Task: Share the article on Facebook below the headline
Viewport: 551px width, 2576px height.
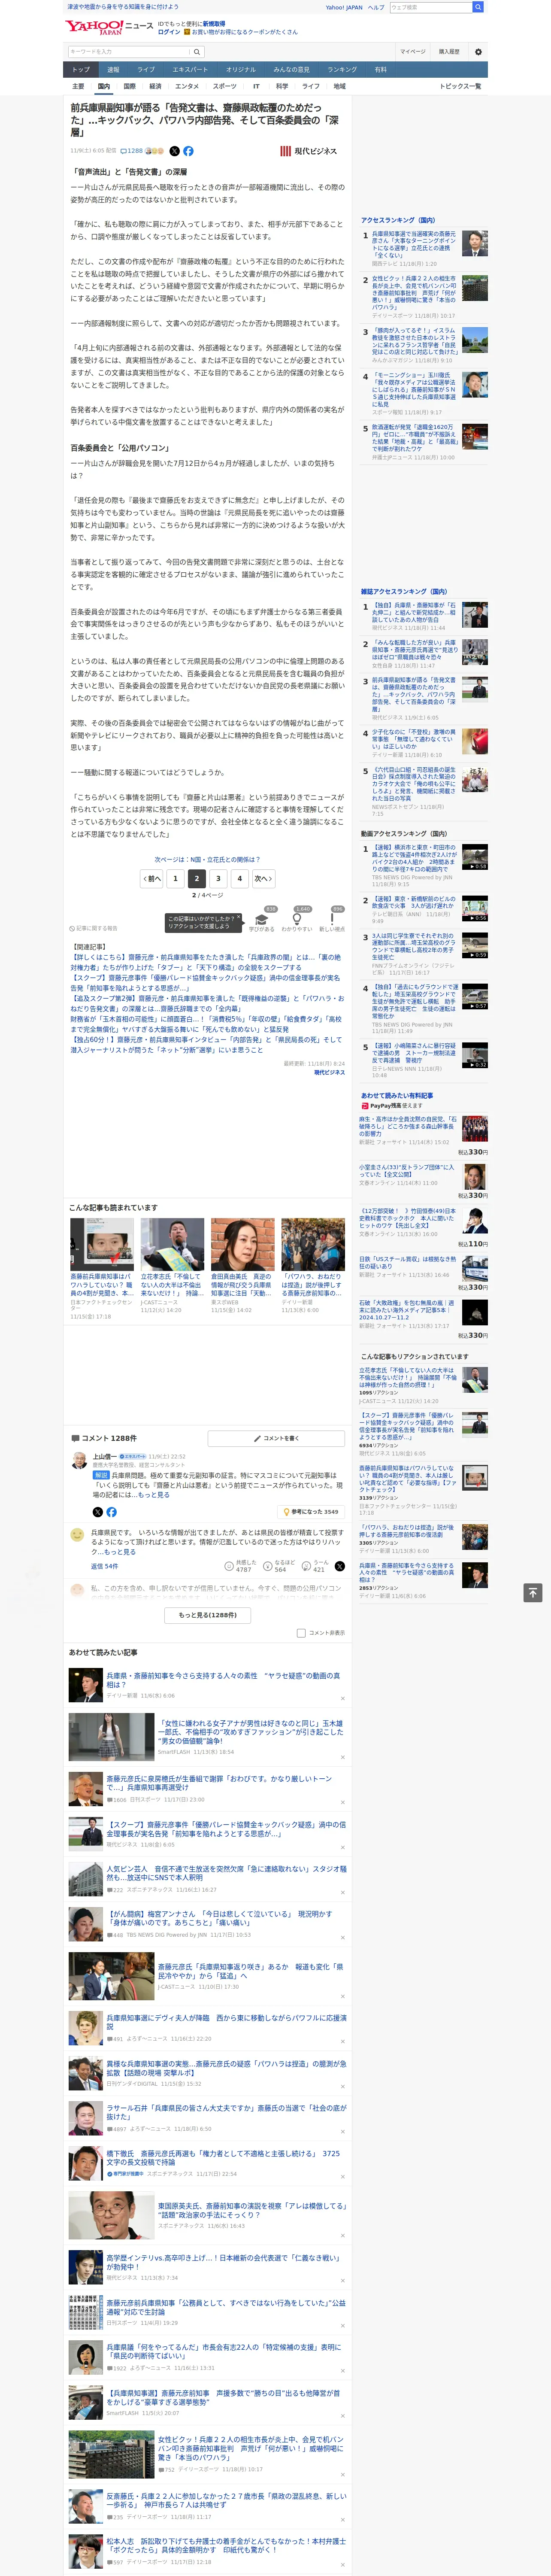Action: 188,151
